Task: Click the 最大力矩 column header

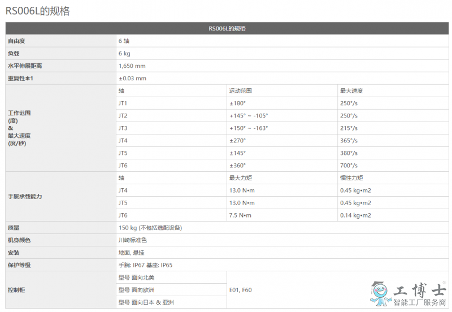Action: click(240, 178)
